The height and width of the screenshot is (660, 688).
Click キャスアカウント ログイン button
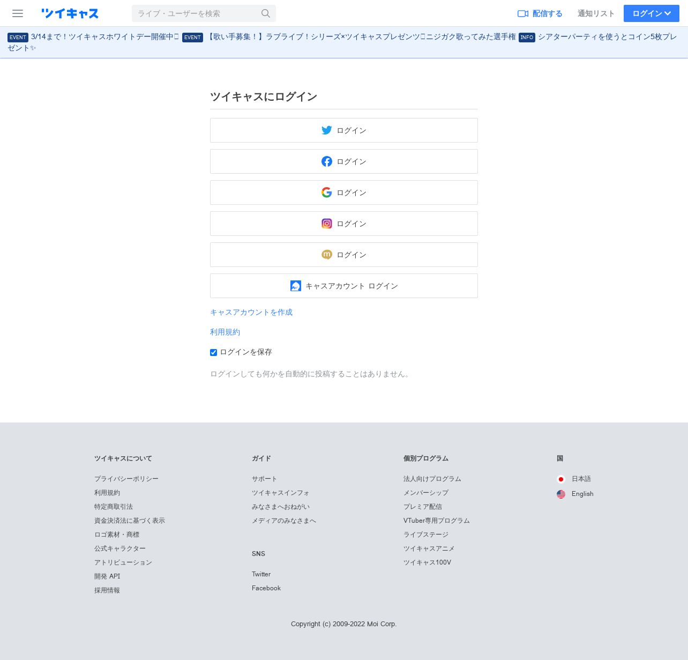click(344, 286)
